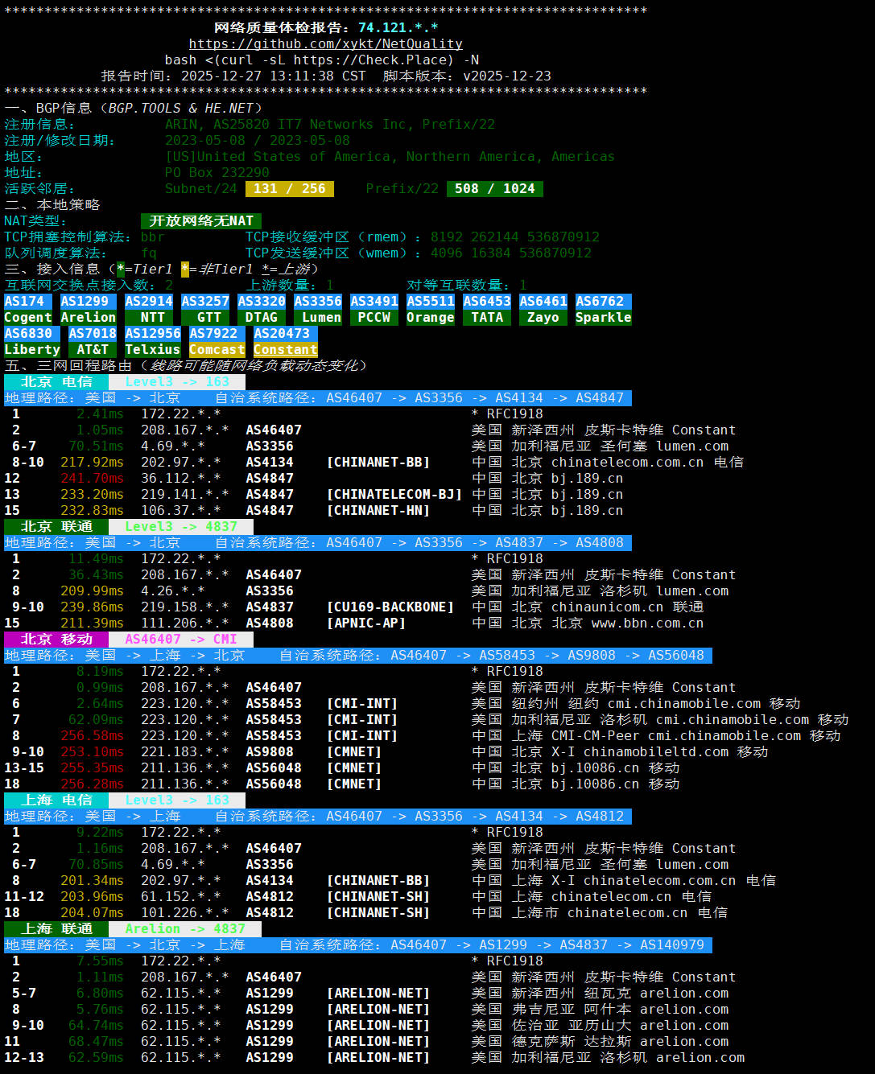Click the AS3257 GTT badge
Image resolution: width=875 pixels, height=1074 pixels.
coord(205,310)
